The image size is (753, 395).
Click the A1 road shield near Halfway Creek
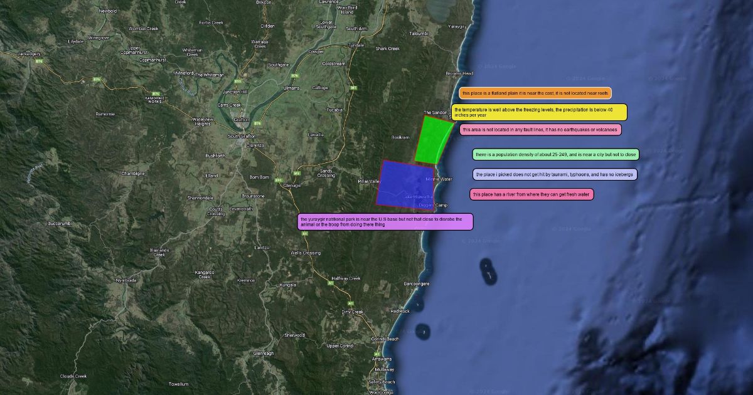(331, 282)
